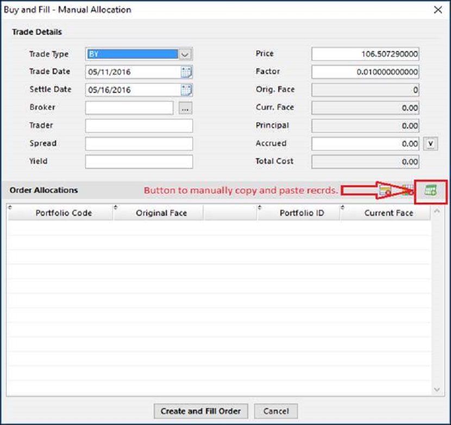Sort by the Current Face column header
The image size is (451, 425).
pyautogui.click(x=385, y=213)
